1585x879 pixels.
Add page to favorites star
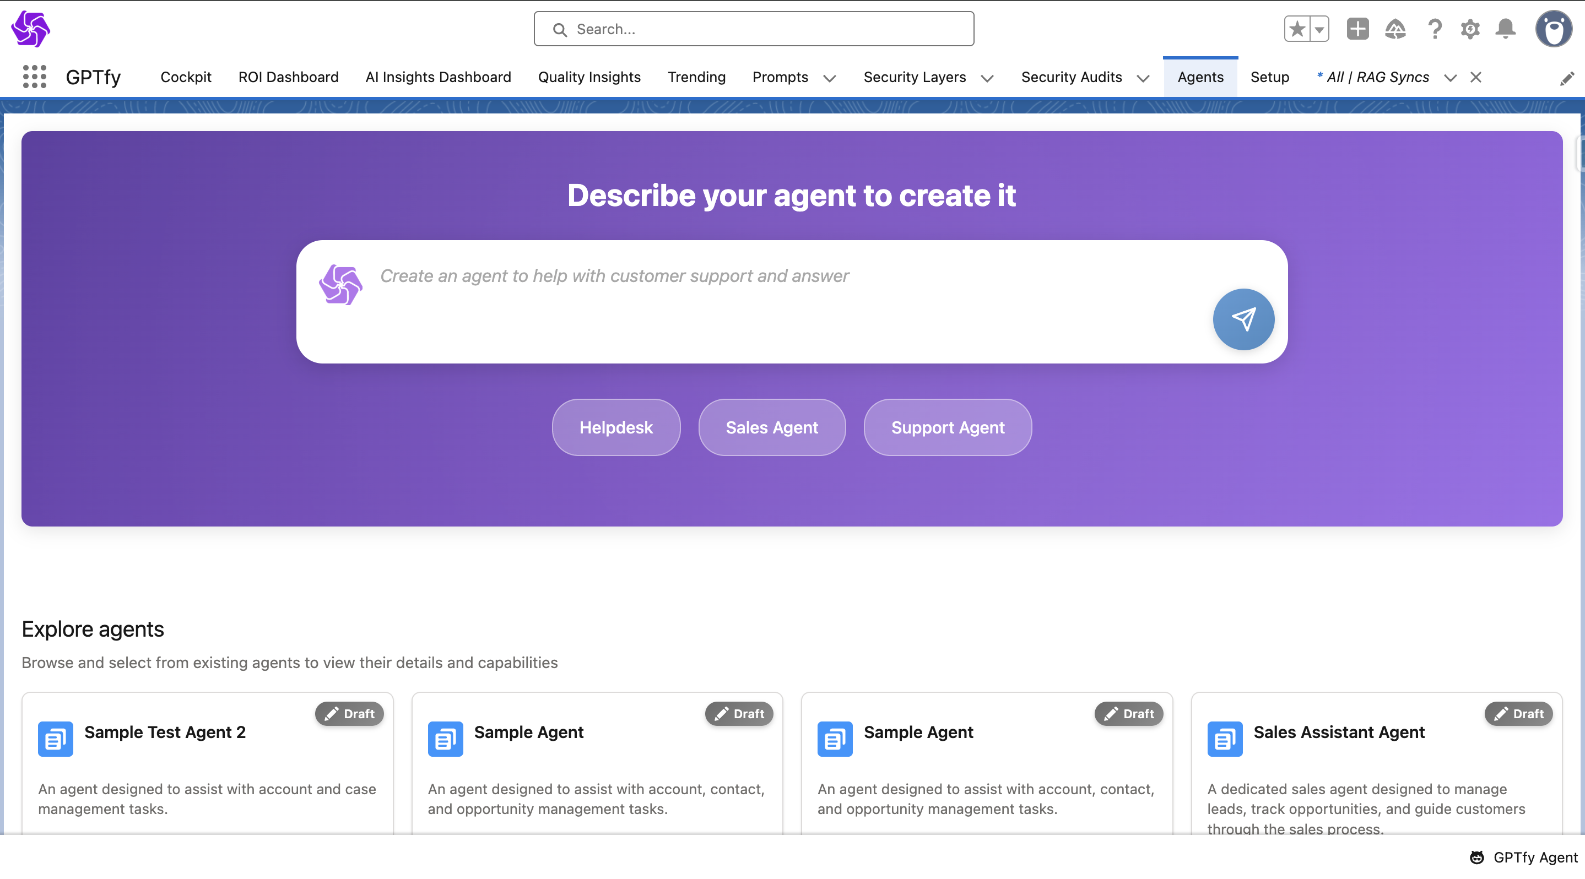(x=1297, y=29)
